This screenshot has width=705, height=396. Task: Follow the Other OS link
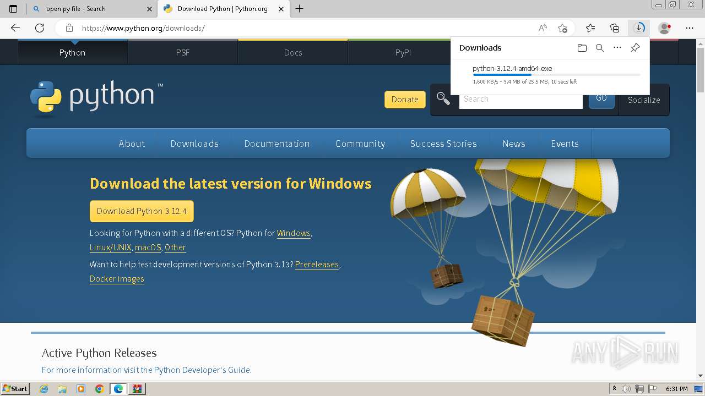tap(175, 248)
